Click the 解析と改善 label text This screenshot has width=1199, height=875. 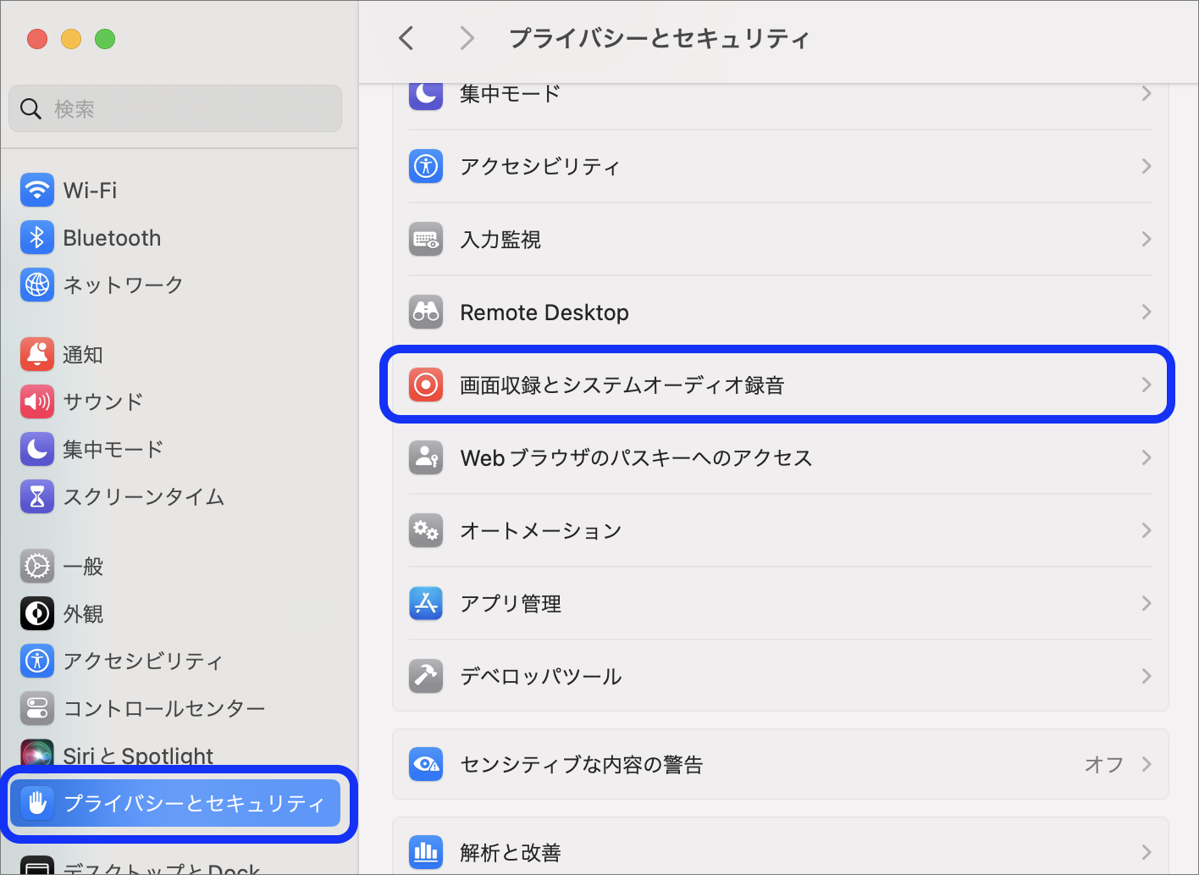pos(511,852)
